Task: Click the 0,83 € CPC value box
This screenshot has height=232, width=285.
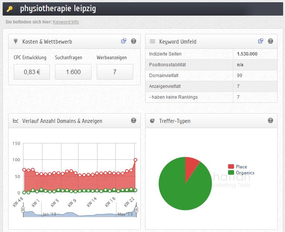Action: tap(32, 72)
